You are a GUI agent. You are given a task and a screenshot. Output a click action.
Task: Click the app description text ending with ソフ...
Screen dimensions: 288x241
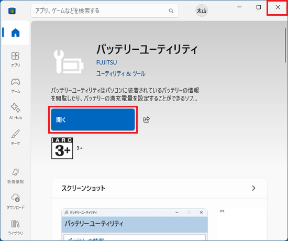tap(125, 94)
